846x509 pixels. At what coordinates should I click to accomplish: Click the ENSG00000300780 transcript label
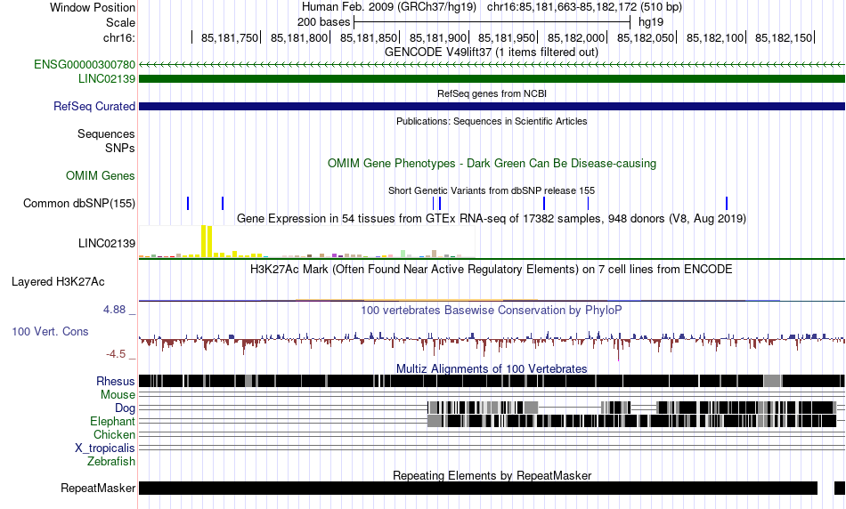85,65
